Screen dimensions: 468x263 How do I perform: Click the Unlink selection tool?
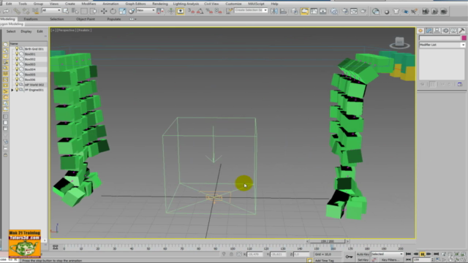(x=26, y=12)
